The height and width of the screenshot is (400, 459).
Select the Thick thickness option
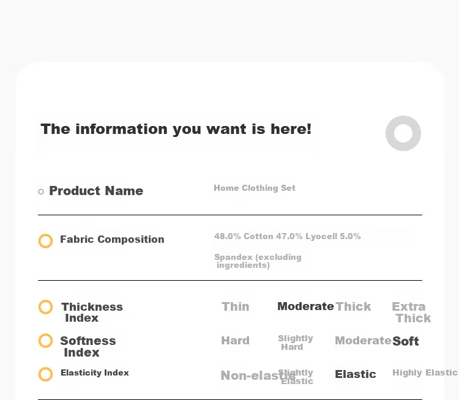(353, 306)
